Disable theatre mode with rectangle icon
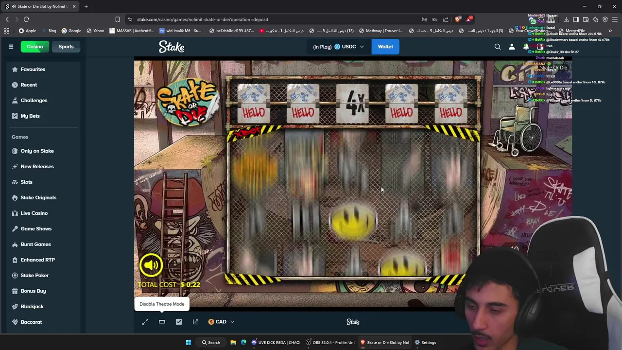 (x=162, y=322)
